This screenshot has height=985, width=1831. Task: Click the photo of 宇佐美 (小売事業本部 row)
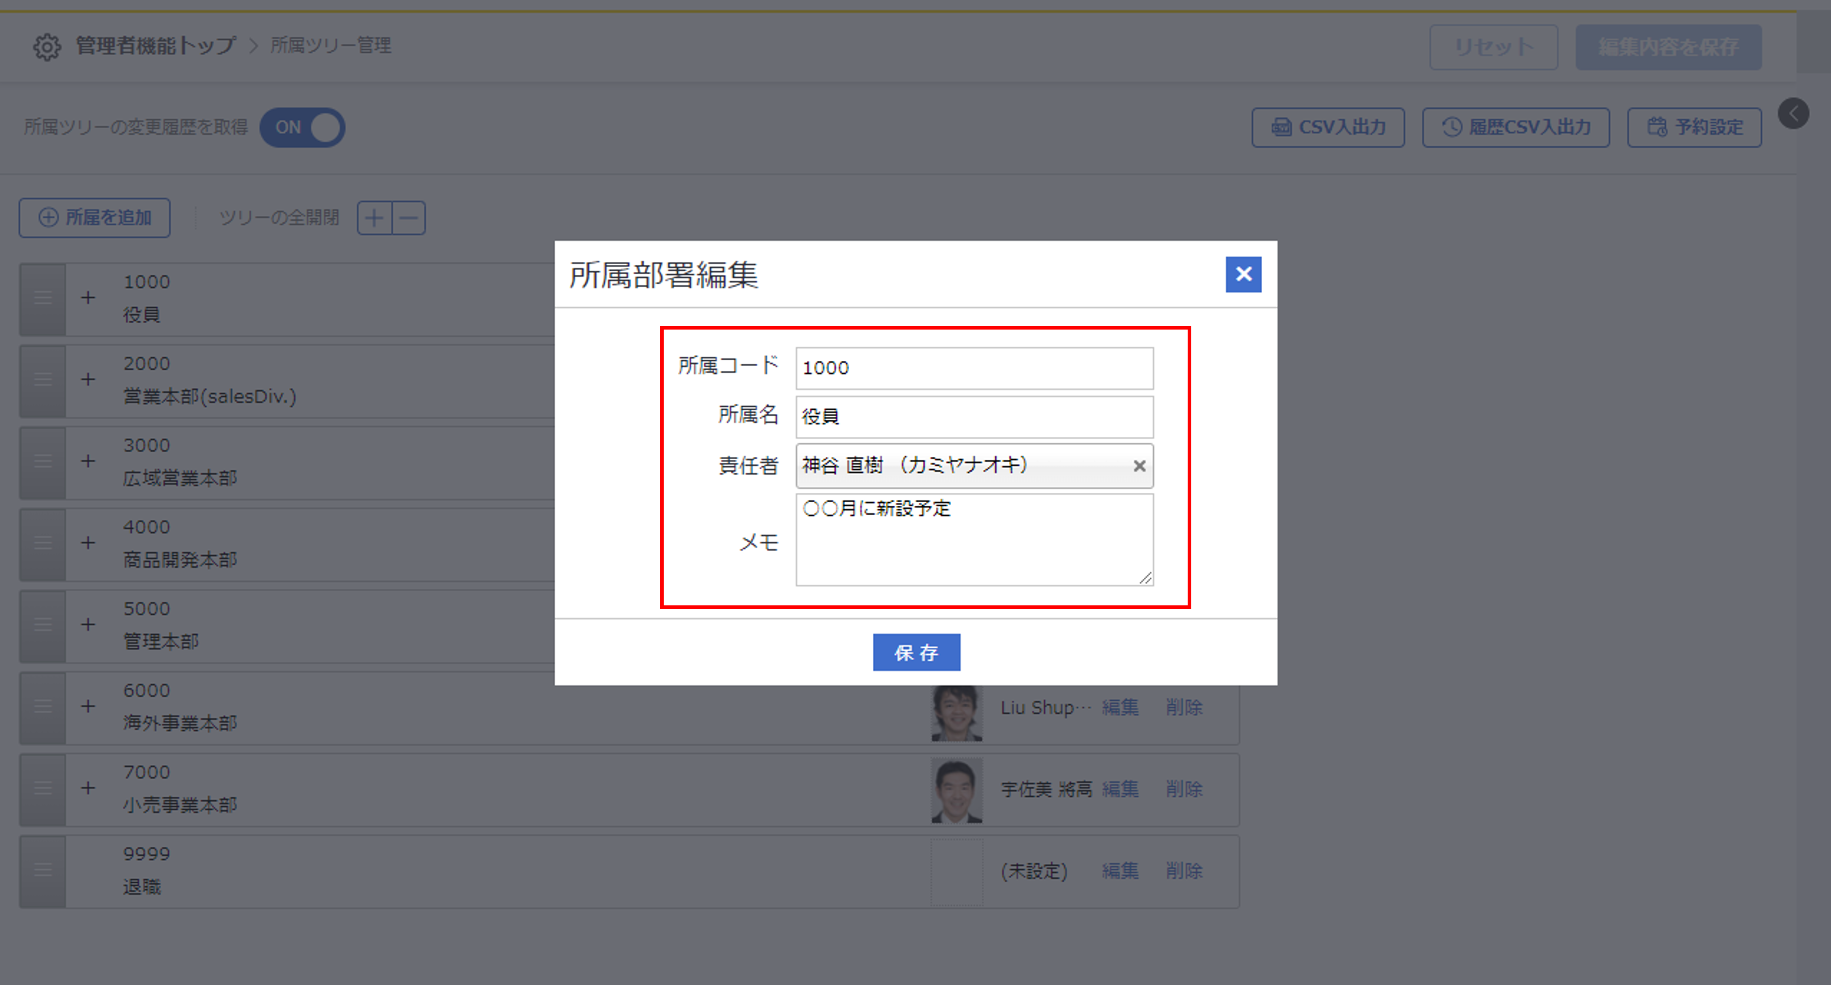[957, 791]
